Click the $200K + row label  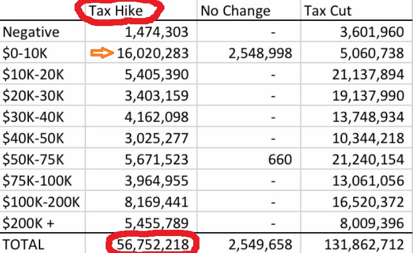pos(28,224)
